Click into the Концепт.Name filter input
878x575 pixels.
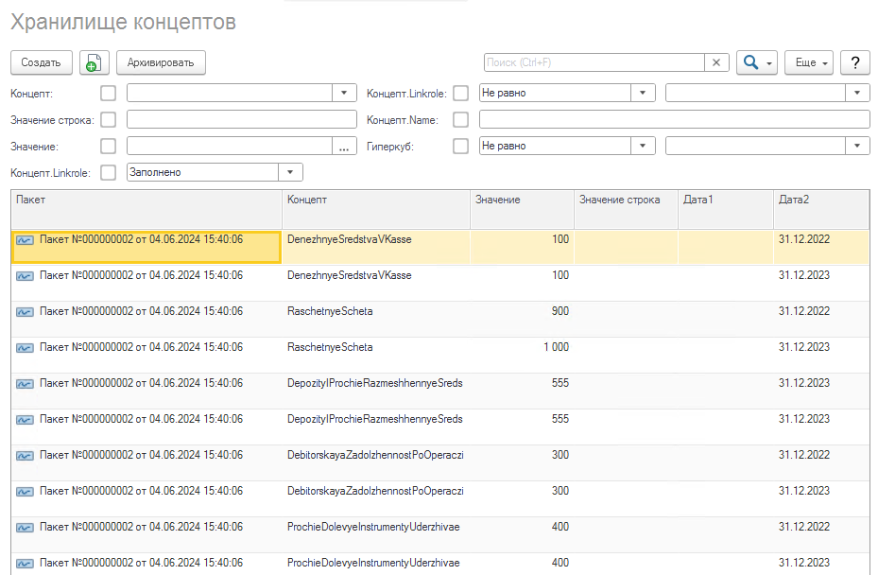point(674,119)
